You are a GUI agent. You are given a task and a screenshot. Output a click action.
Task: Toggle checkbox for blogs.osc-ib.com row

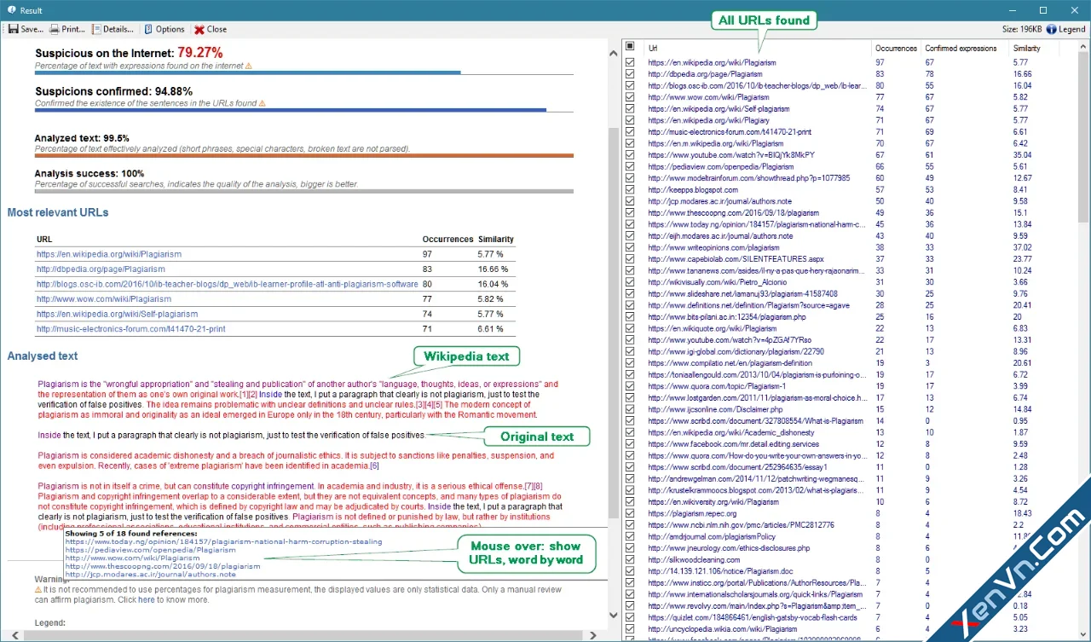coord(630,85)
